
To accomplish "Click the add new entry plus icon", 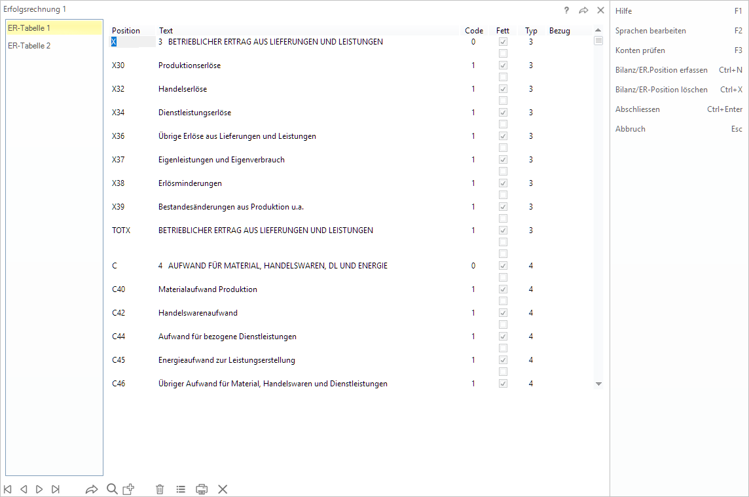I will [x=129, y=489].
